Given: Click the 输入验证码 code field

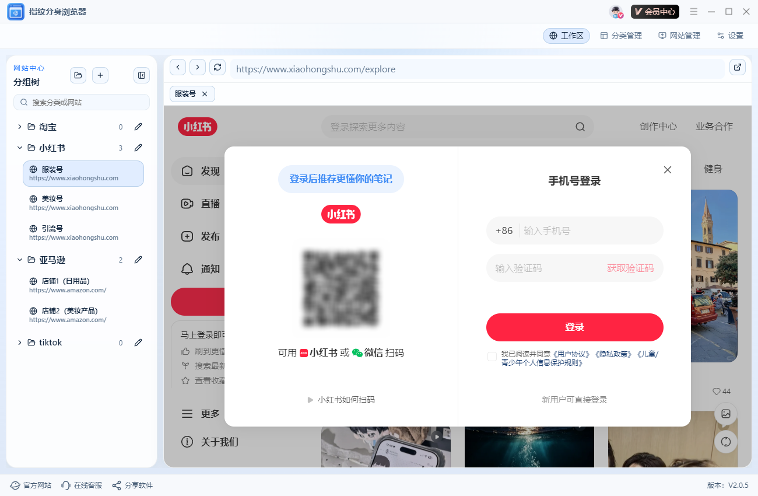Looking at the screenshot, I should 546,268.
